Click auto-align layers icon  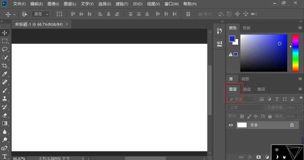(188, 14)
